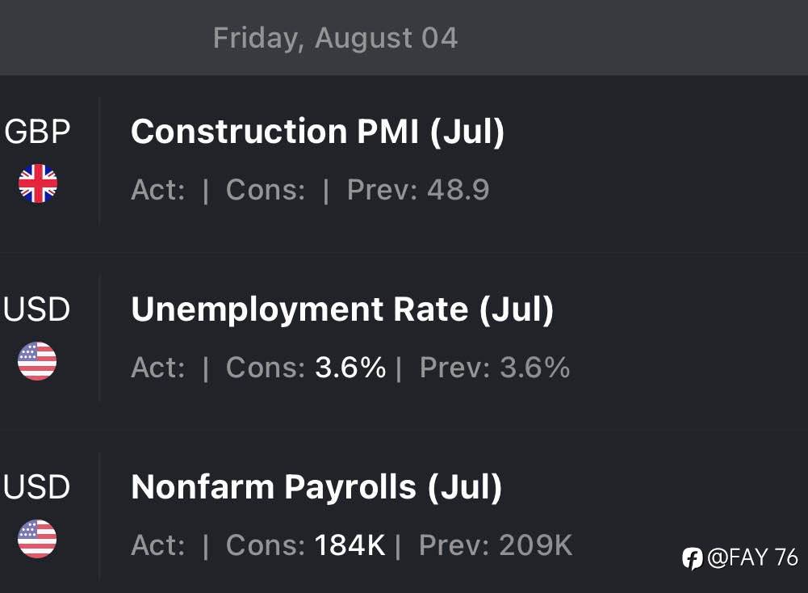Screen dimensions: 808x593
Task: Click the Cons: 3.6% consensus value
Action: 306,368
